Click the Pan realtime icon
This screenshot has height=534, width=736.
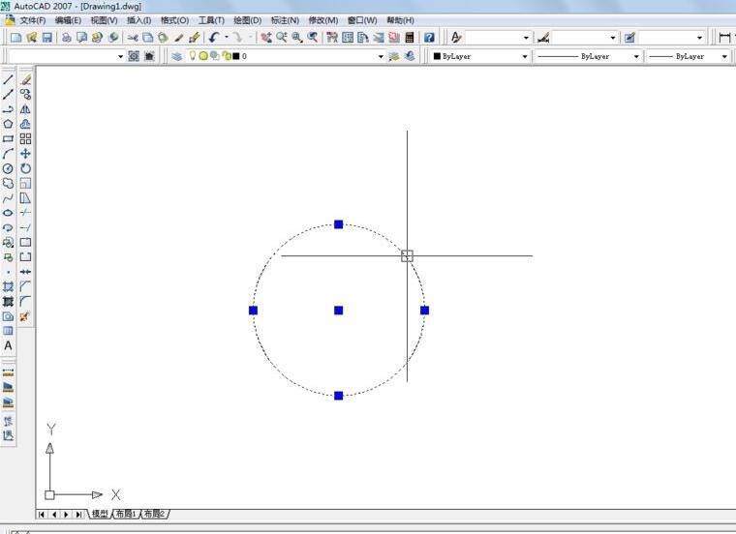point(266,38)
